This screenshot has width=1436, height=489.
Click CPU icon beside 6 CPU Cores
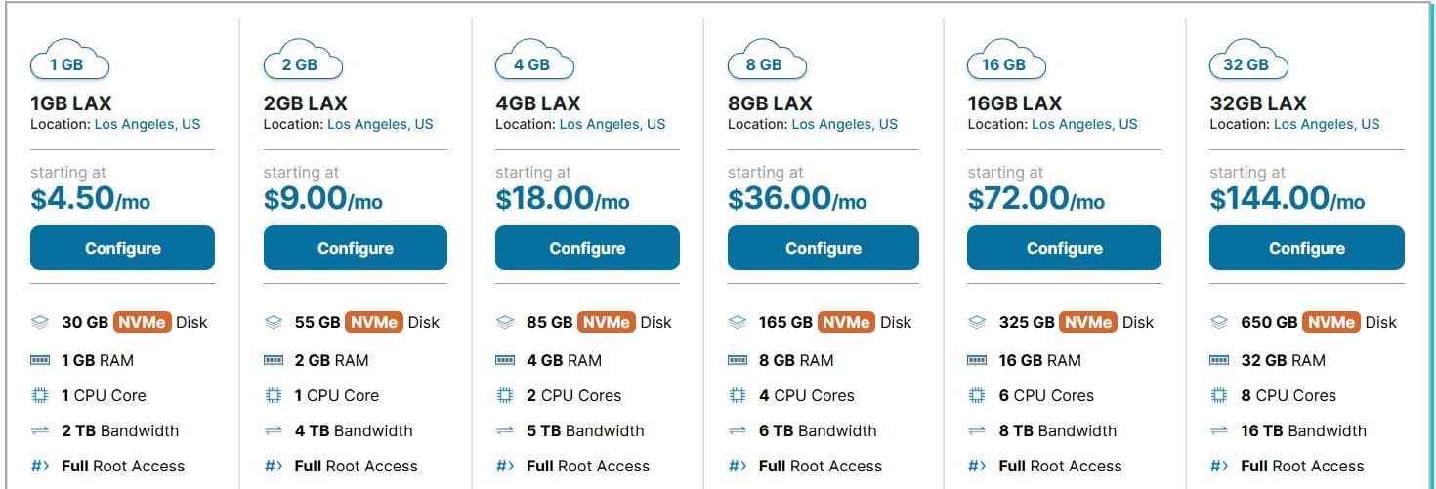tap(977, 395)
